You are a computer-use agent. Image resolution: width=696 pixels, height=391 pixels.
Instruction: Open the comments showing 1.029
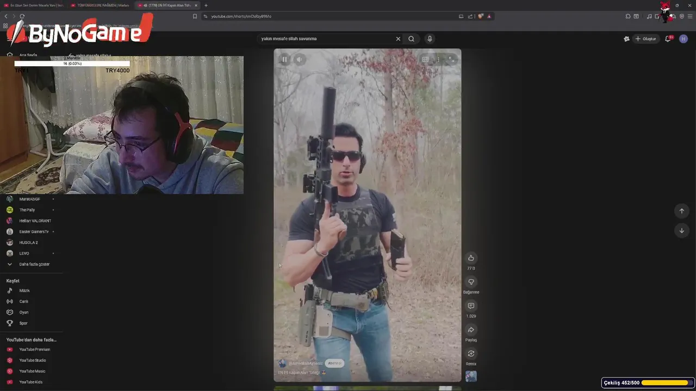[x=471, y=306]
